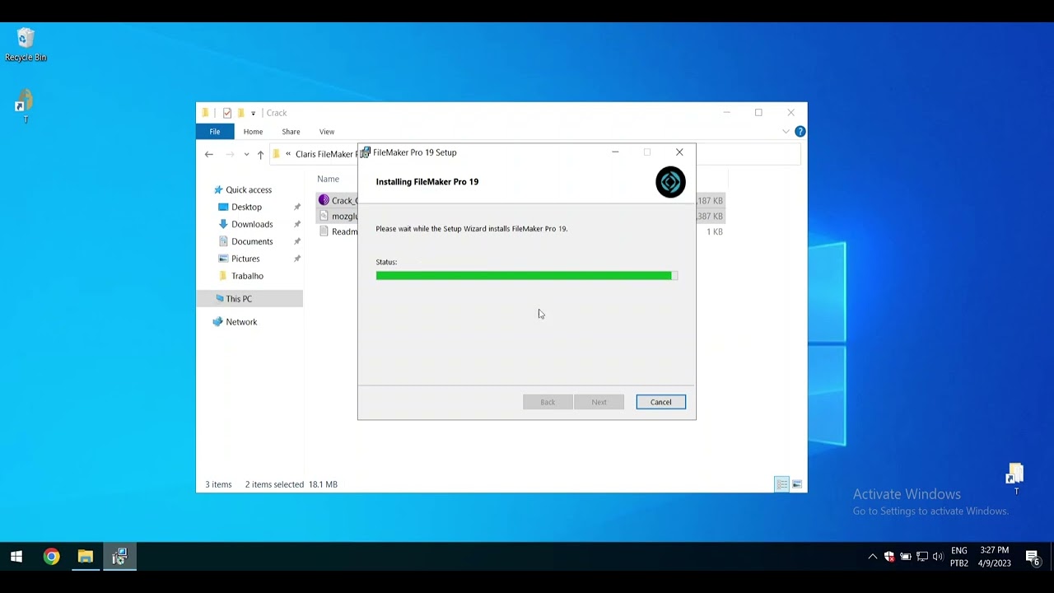Open Documents in the navigation pane

click(252, 241)
